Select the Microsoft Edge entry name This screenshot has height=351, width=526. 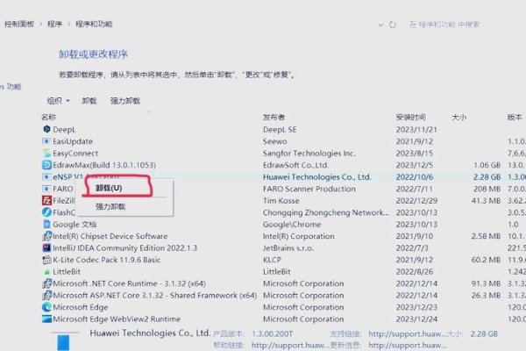coord(81,307)
